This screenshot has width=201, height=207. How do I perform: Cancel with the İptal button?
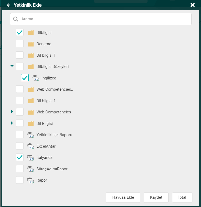tap(182, 197)
